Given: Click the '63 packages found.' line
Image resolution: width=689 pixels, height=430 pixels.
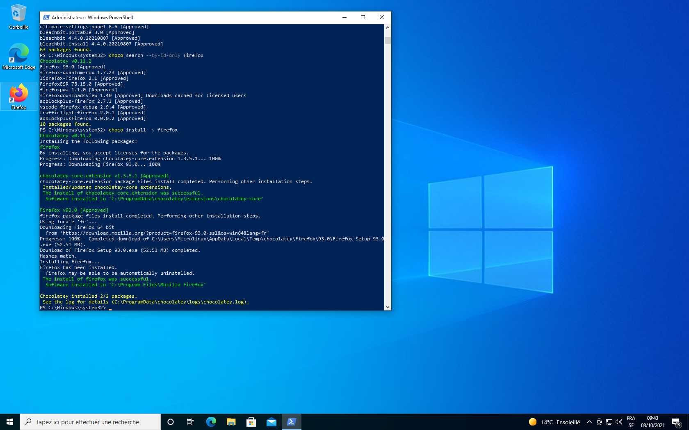Looking at the screenshot, I should pos(66,50).
